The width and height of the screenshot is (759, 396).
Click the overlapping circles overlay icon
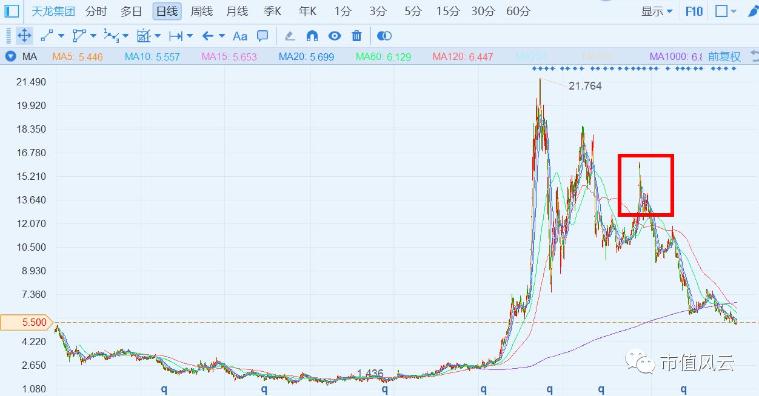click(x=384, y=36)
